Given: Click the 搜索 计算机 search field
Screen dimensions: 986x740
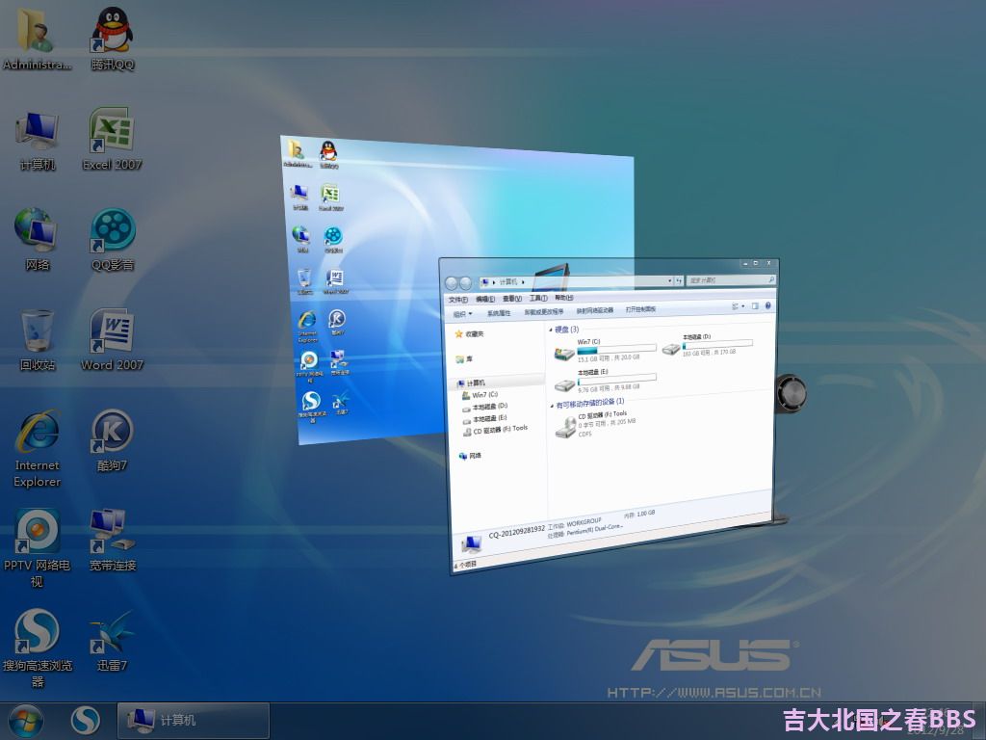Looking at the screenshot, I should coord(730,280).
